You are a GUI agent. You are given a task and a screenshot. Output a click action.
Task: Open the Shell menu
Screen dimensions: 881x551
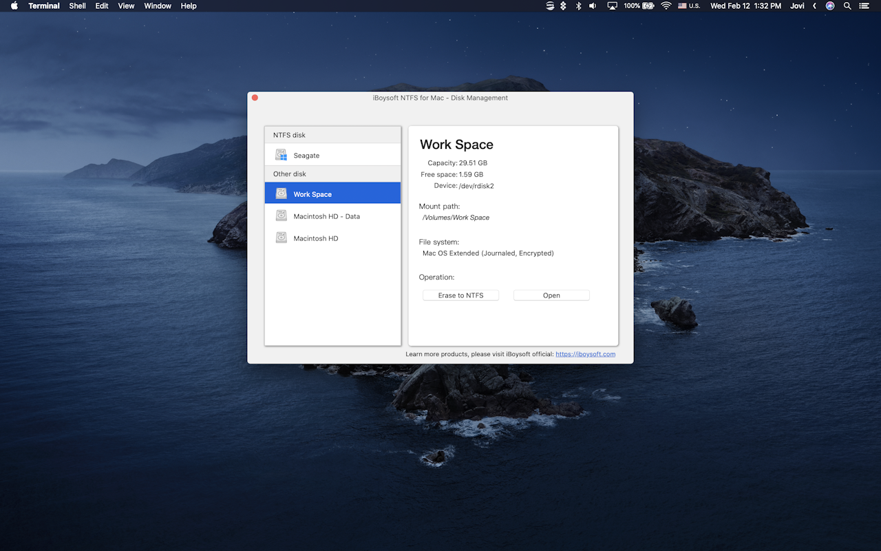[77, 6]
